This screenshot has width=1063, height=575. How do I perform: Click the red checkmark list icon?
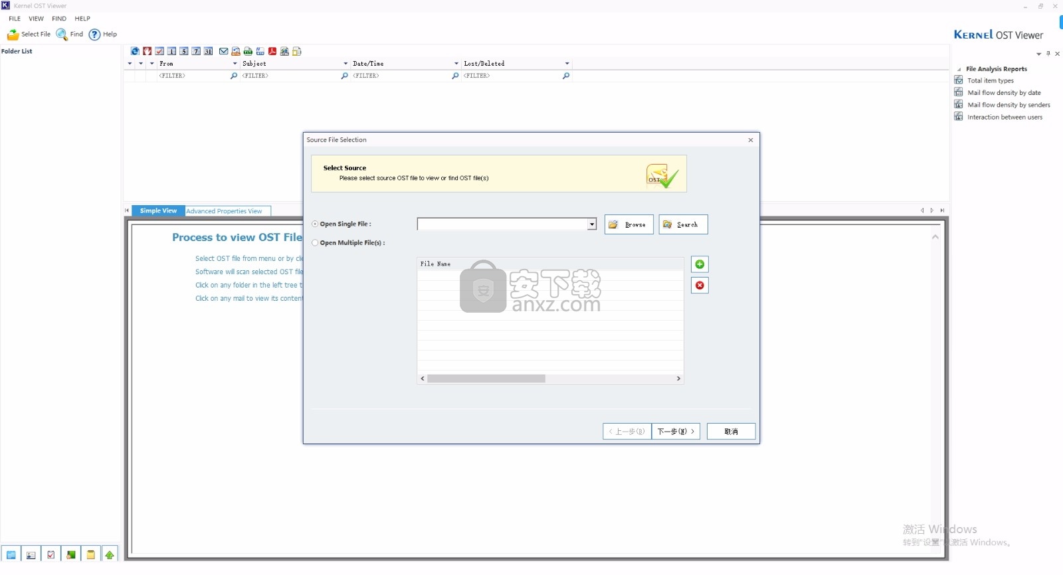tap(159, 51)
